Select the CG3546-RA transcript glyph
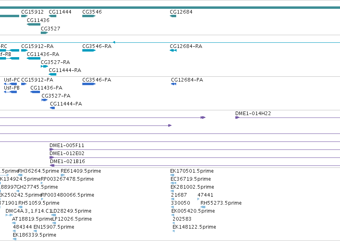This screenshot has width=340, height=241. pos(89,50)
